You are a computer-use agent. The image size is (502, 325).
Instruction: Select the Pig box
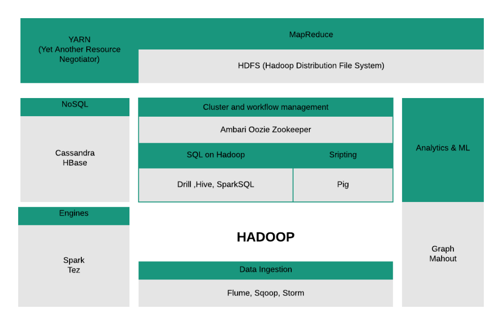coord(343,185)
